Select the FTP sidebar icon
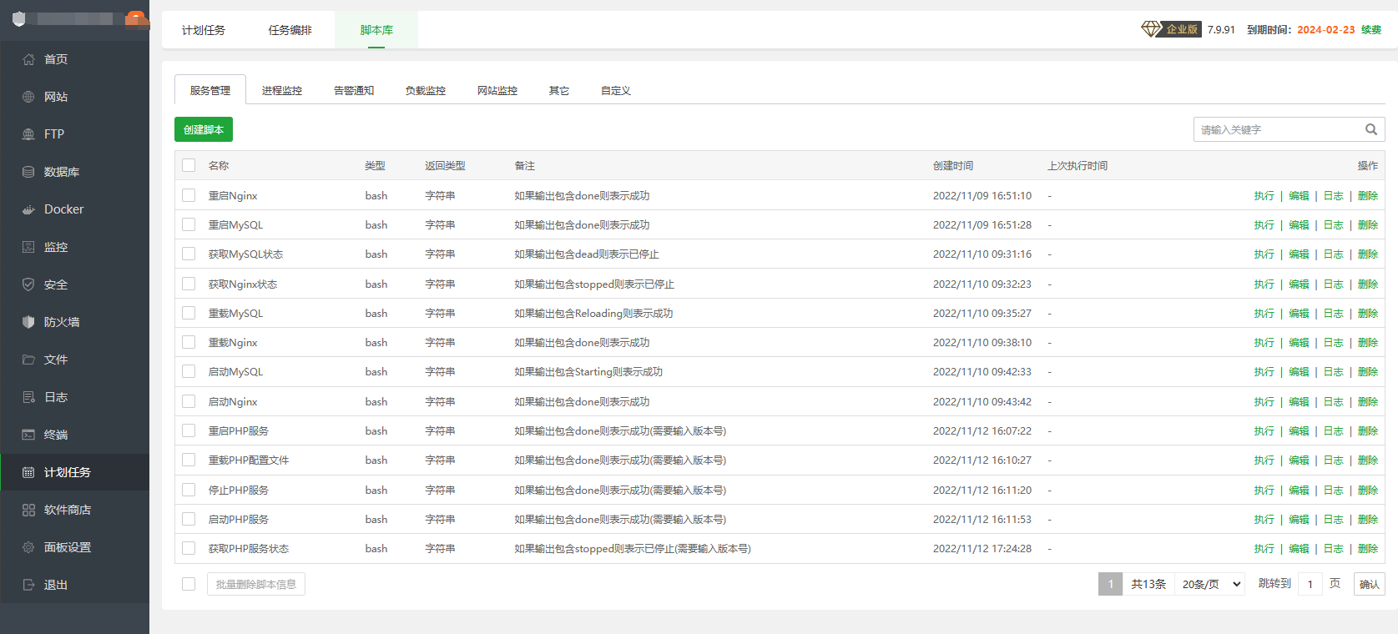Image resolution: width=1398 pixels, height=634 pixels. (28, 134)
